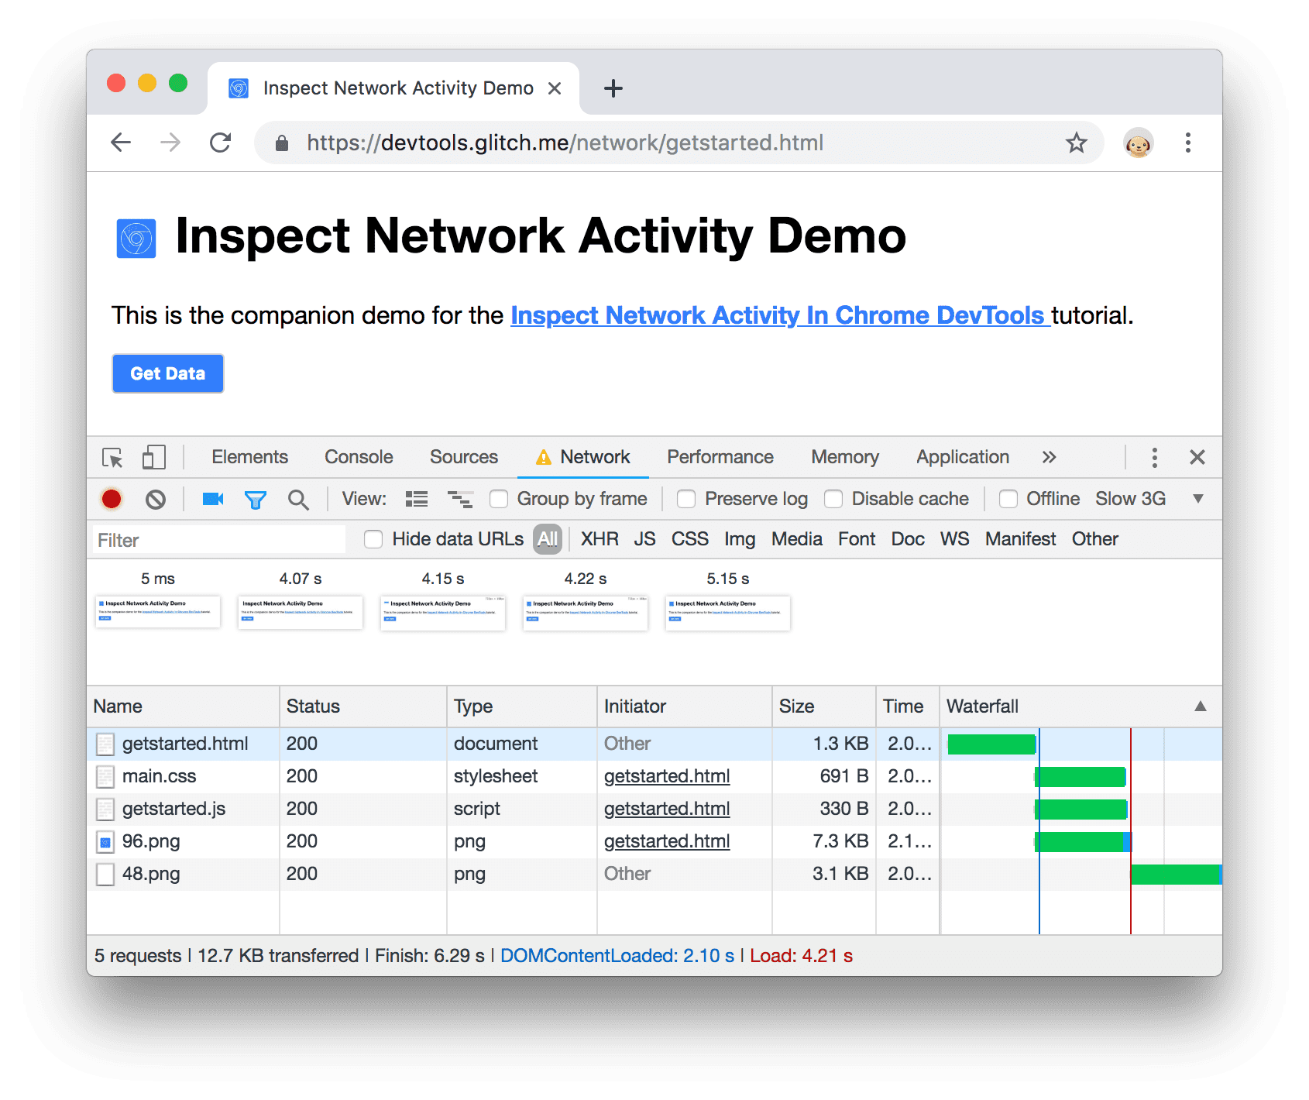View site security lock info
This screenshot has width=1309, height=1100.
click(282, 143)
